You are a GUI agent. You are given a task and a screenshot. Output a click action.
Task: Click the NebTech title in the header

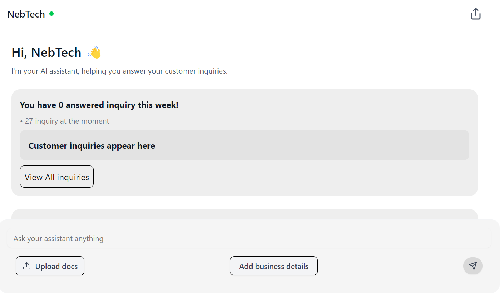(x=26, y=14)
